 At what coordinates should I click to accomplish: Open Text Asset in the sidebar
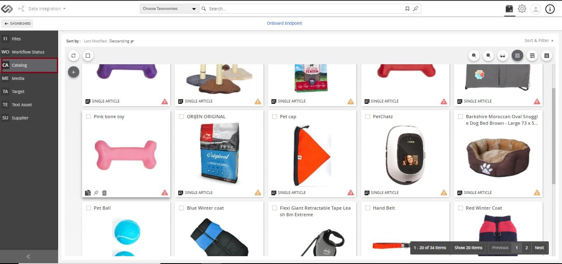point(29,105)
